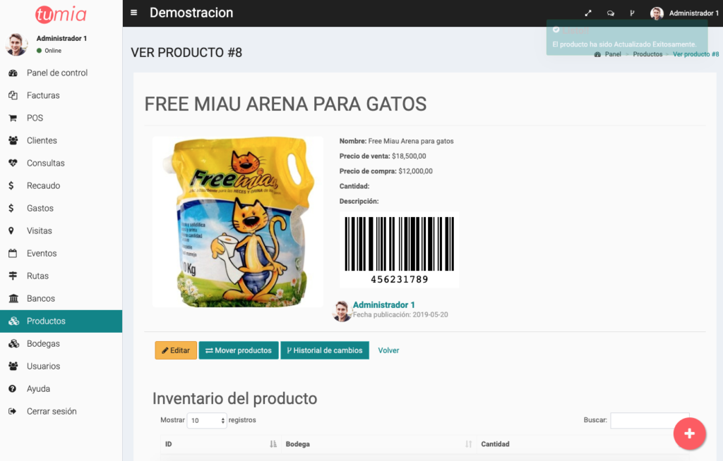Sort table by Bodega column
This screenshot has height=461, width=723.
pos(378,444)
